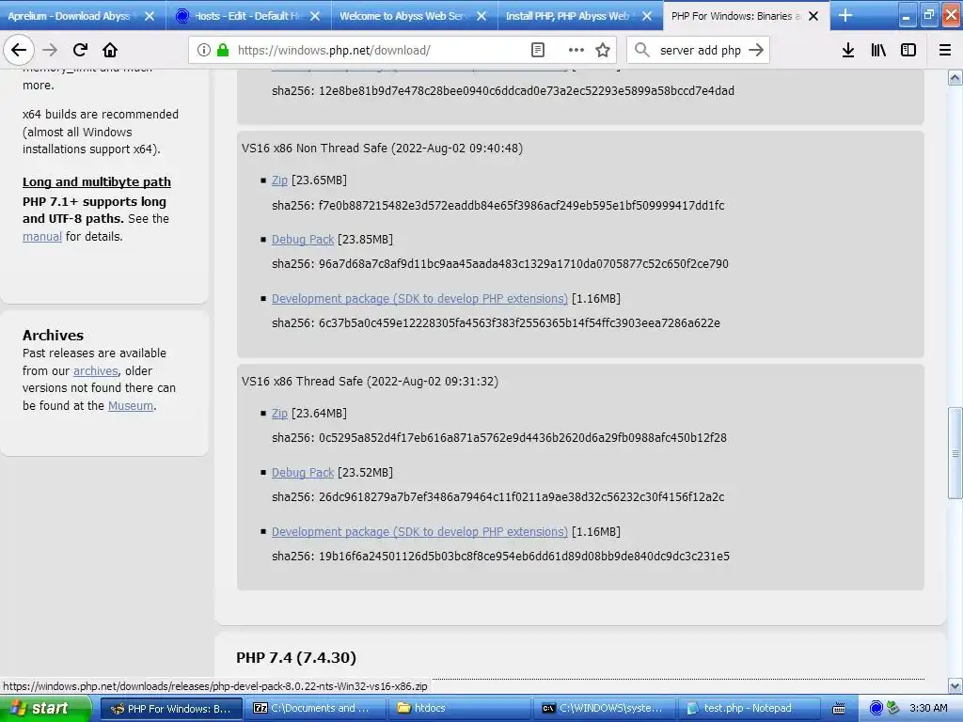Open a new browser tab
Viewport: 963px width, 722px height.
(845, 15)
